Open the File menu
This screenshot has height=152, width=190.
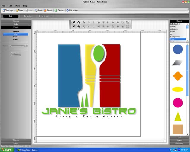[x=4, y=6]
